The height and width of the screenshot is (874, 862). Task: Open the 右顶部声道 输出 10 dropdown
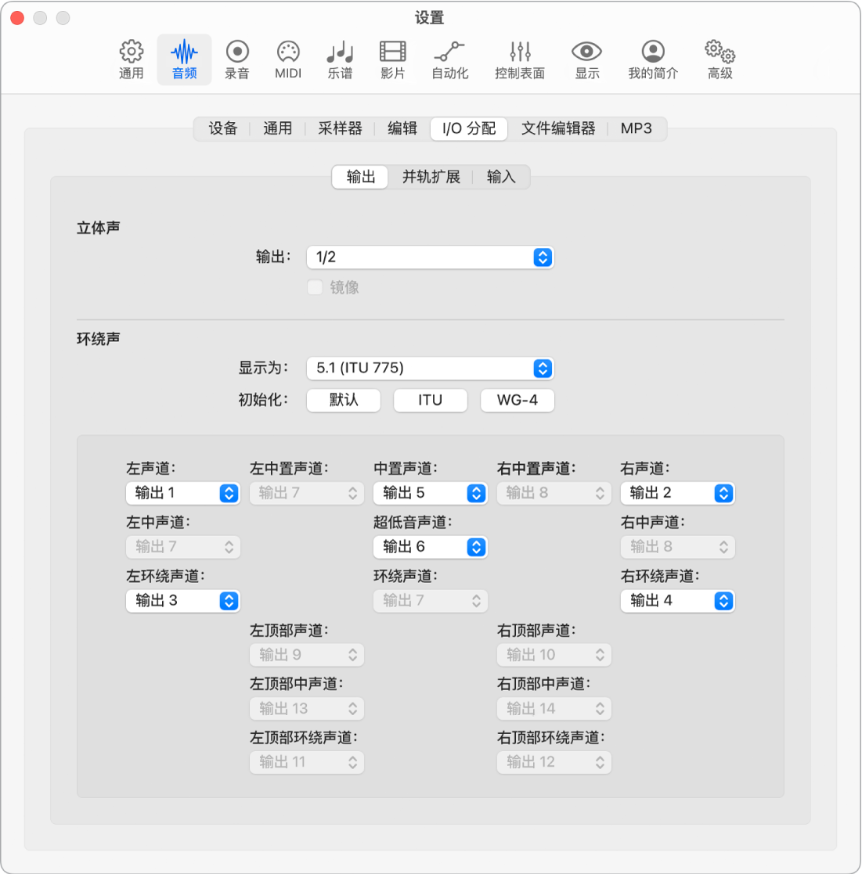(554, 654)
